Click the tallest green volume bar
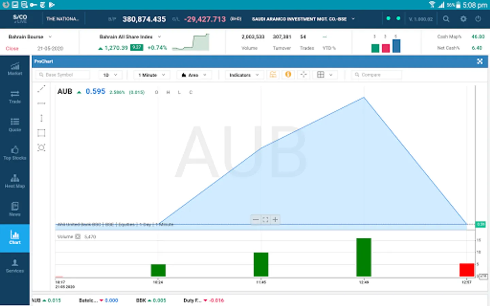 (364, 257)
